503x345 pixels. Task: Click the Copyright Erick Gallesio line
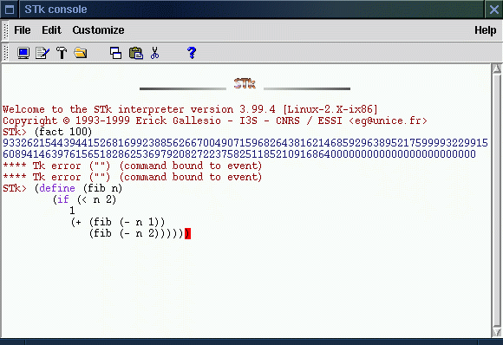point(215,120)
